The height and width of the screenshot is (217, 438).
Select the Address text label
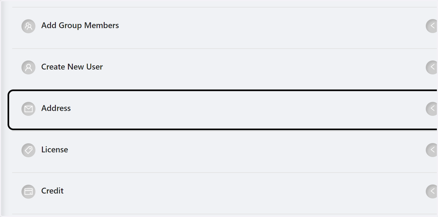tap(56, 108)
